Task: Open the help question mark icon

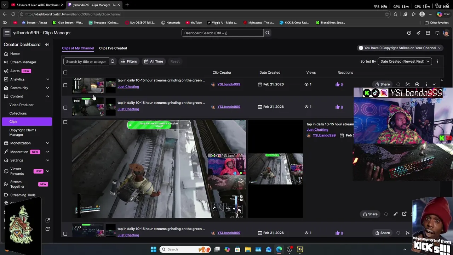Action: [409, 33]
